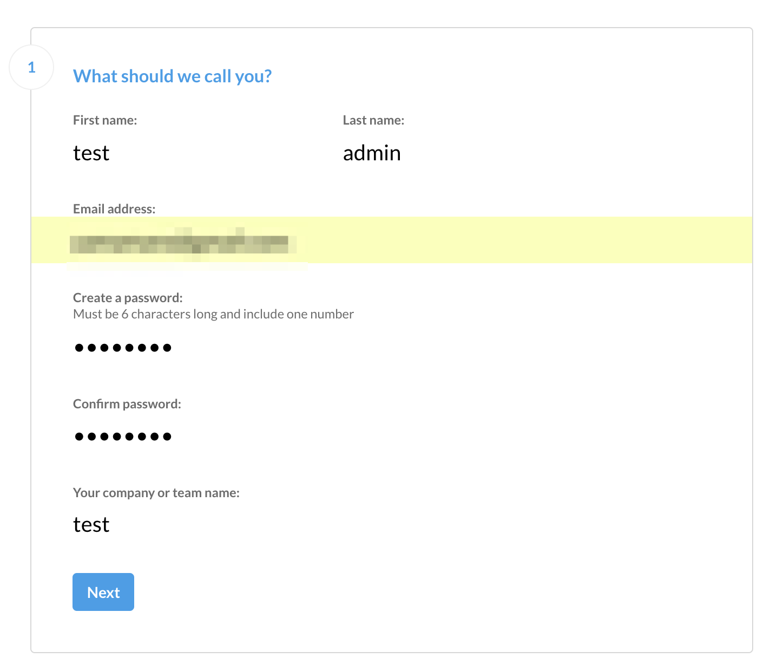Click the 'Must be 6 characters long' hint
Image resolution: width=777 pixels, height=664 pixels.
coord(213,314)
